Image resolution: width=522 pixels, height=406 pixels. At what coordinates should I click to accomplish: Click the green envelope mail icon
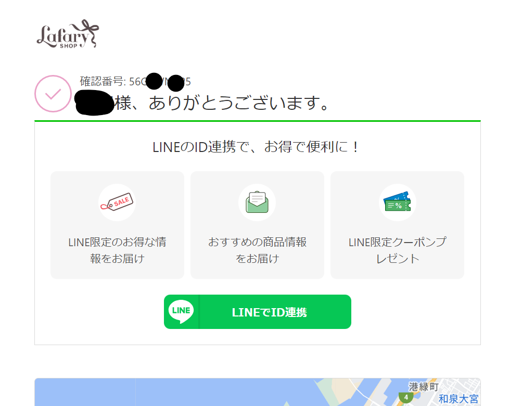(x=257, y=202)
